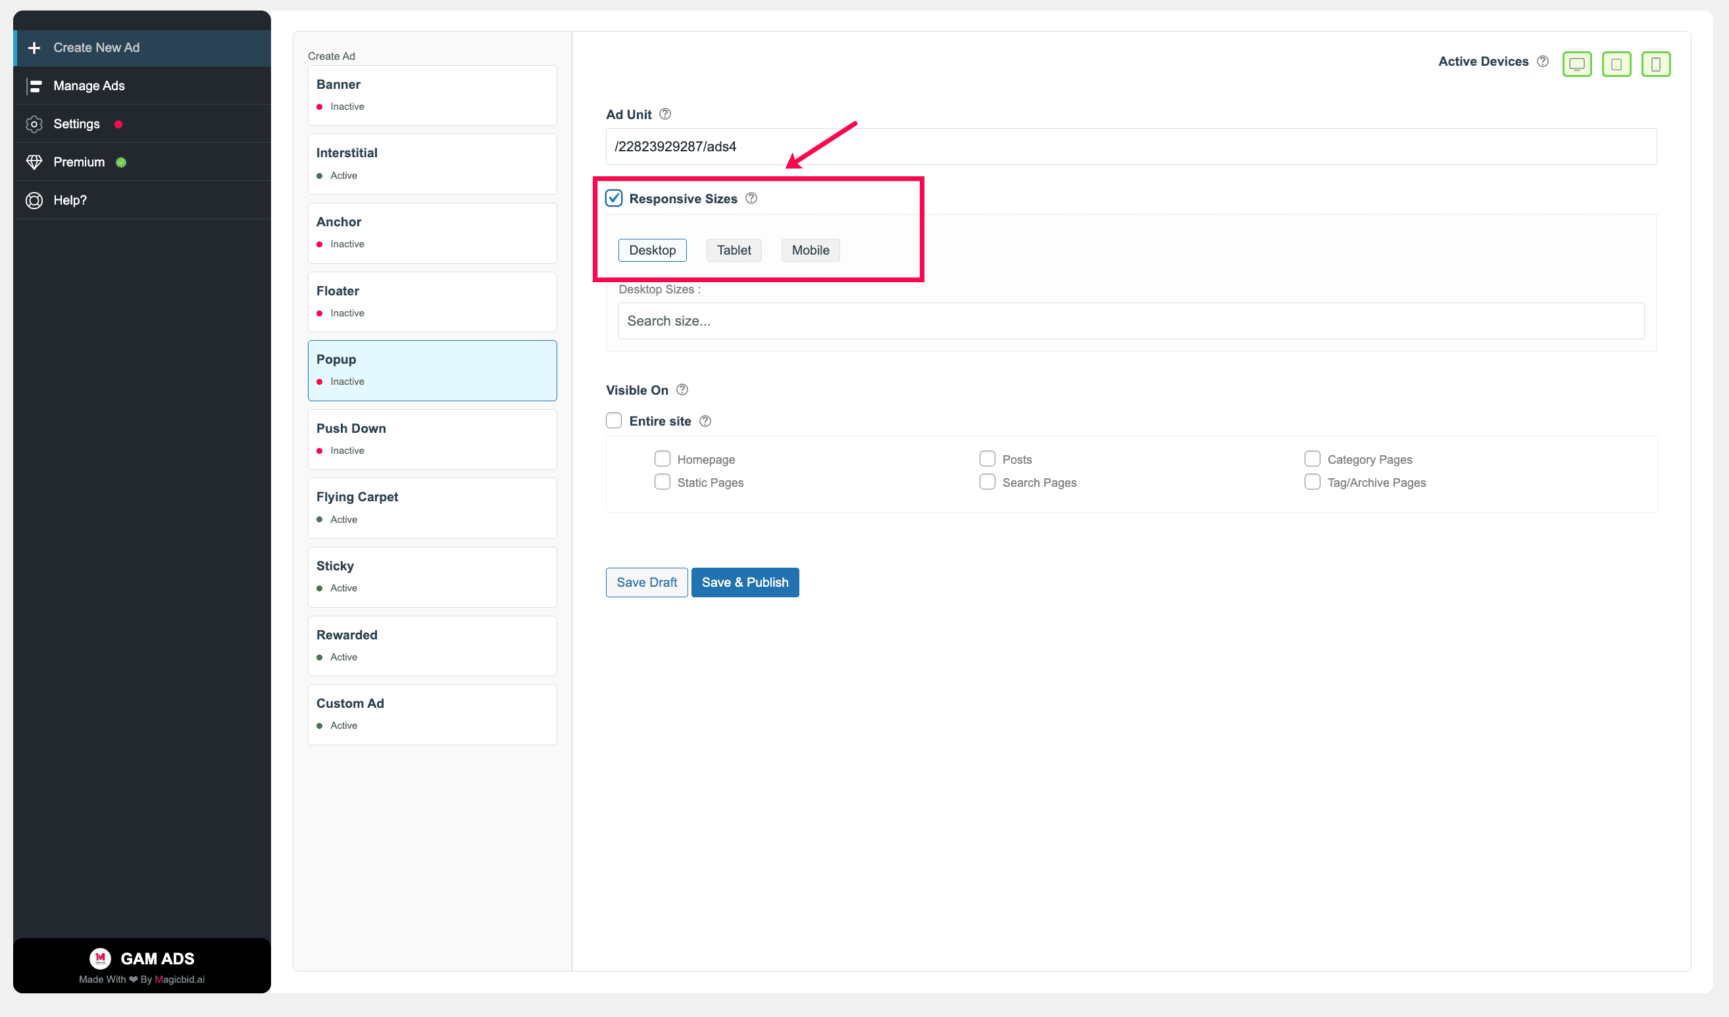Open the Magicbid.ai link in footer
1729x1017 pixels.
pos(180,980)
